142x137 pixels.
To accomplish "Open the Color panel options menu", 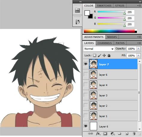I will click(139, 6).
